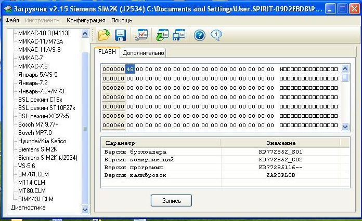The image size is (362, 221).
Task: Select МИКАС-10.3 (M113) in tree
Action: pos(44,33)
